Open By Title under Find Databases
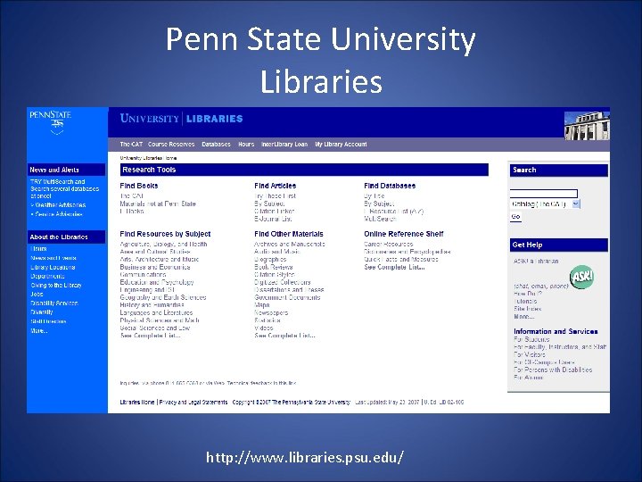642x482 pixels. 374,195
